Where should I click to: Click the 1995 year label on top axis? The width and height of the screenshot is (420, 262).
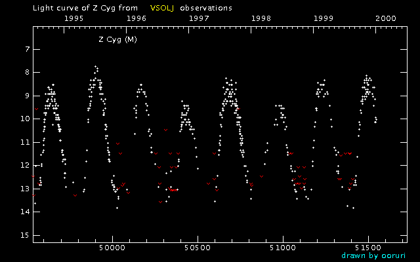coord(73,19)
